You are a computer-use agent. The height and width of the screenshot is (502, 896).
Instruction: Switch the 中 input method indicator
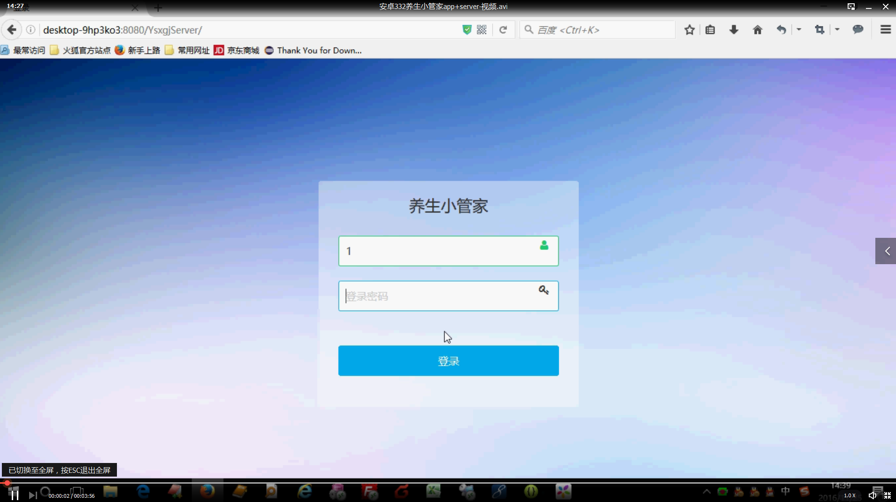click(x=786, y=492)
